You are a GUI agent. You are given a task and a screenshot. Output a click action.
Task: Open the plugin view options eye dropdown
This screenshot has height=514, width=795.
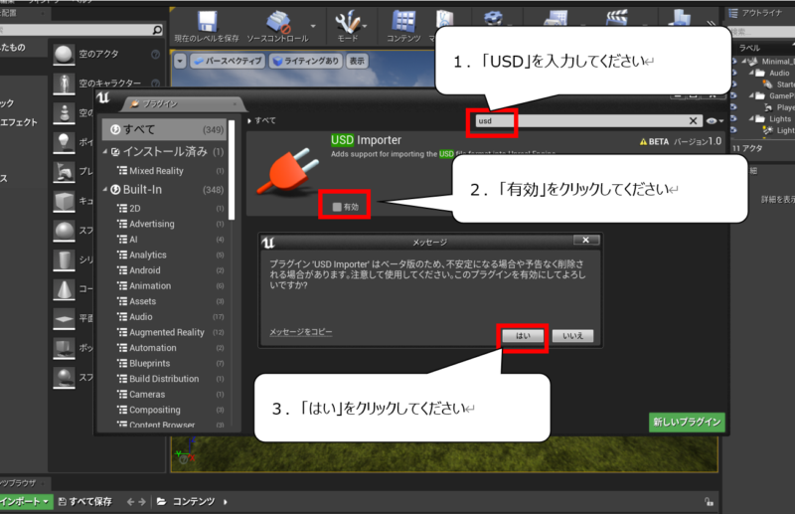pos(715,120)
